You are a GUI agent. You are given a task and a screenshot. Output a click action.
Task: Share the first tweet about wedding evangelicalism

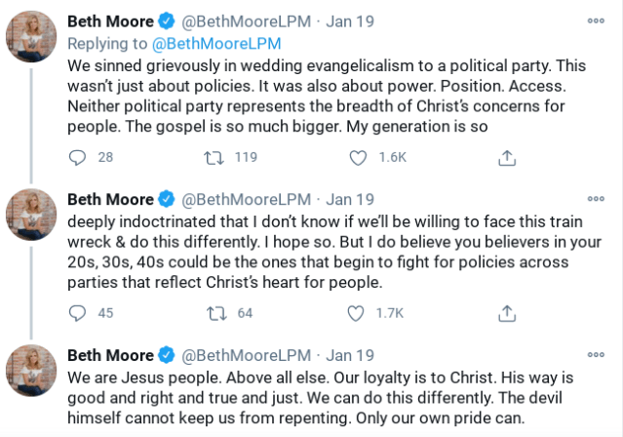(x=507, y=157)
